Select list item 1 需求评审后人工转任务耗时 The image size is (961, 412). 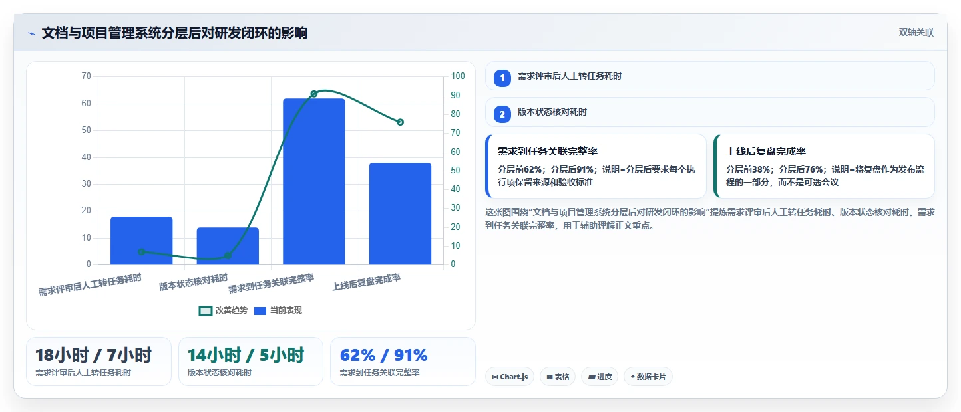pyautogui.click(x=710, y=76)
